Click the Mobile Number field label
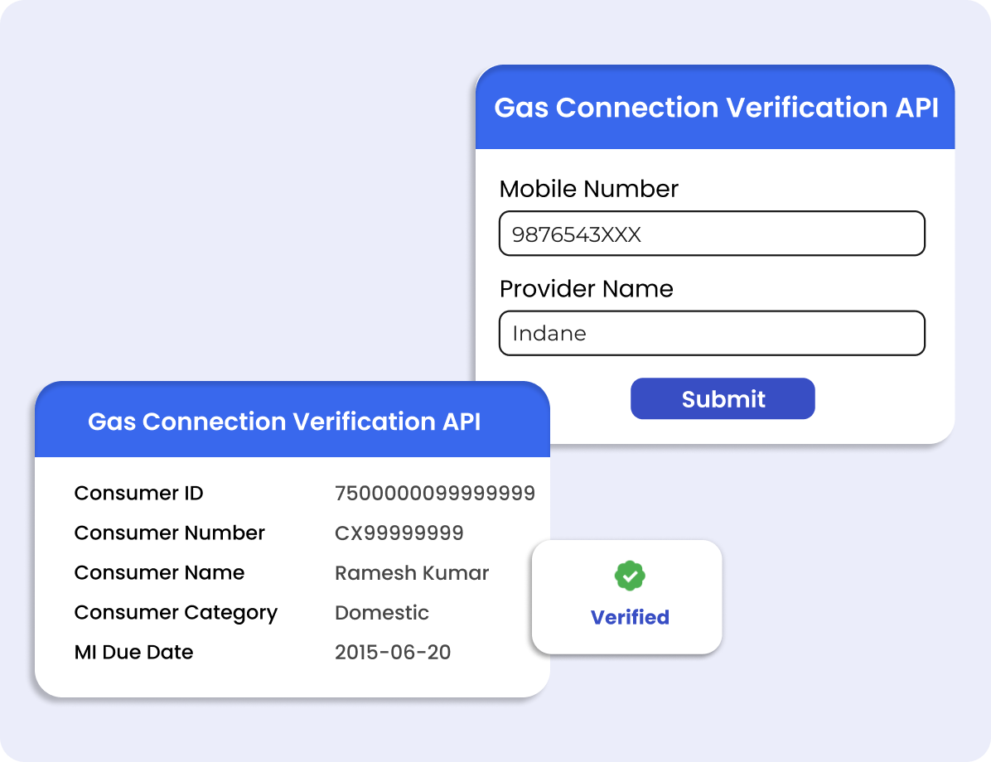Screen dimensions: 991x762 588,189
